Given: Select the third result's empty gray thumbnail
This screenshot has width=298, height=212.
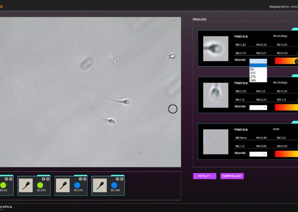Looking at the screenshot, I should click(x=215, y=142).
